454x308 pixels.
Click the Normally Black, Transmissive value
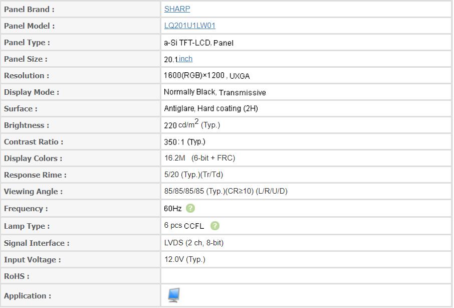pos(214,92)
